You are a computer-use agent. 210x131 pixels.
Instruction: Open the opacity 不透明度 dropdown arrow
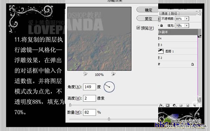click(187, 19)
